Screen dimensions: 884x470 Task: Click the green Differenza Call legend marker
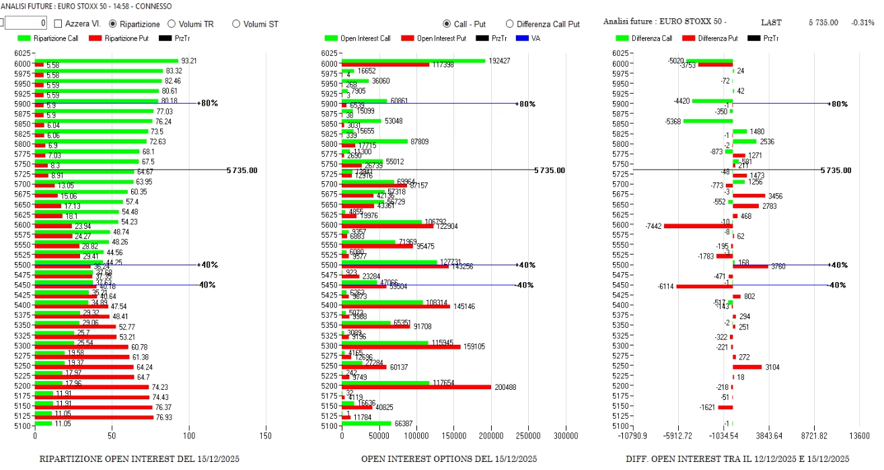pyautogui.click(x=622, y=38)
